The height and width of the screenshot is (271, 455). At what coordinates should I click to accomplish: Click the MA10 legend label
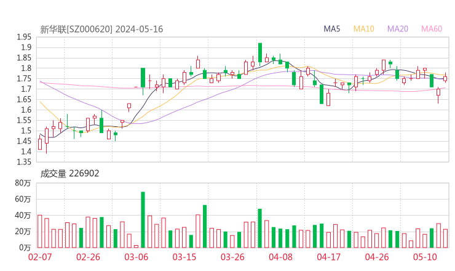point(363,29)
